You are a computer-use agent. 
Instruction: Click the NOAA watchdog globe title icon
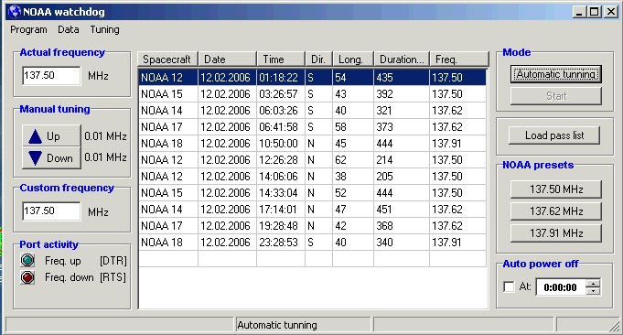click(15, 12)
